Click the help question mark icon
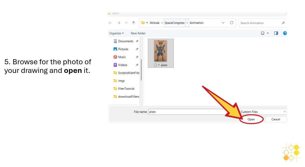The height and width of the screenshot is (167, 305). (x=285, y=33)
